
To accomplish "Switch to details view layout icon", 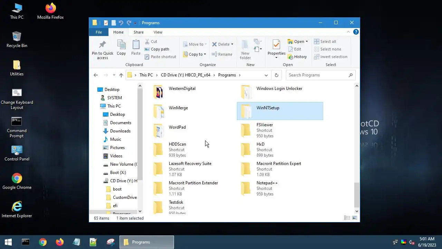I will click(x=347, y=218).
